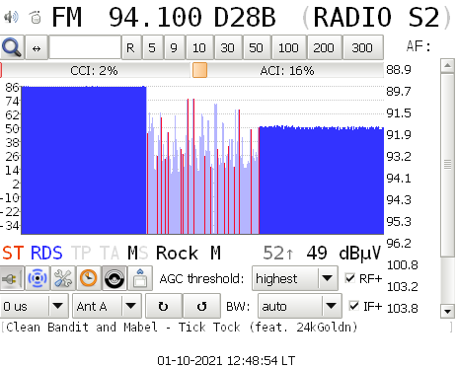The height and width of the screenshot is (368, 456).
Task: Open the AGC threshold dropdown
Action: (295, 278)
